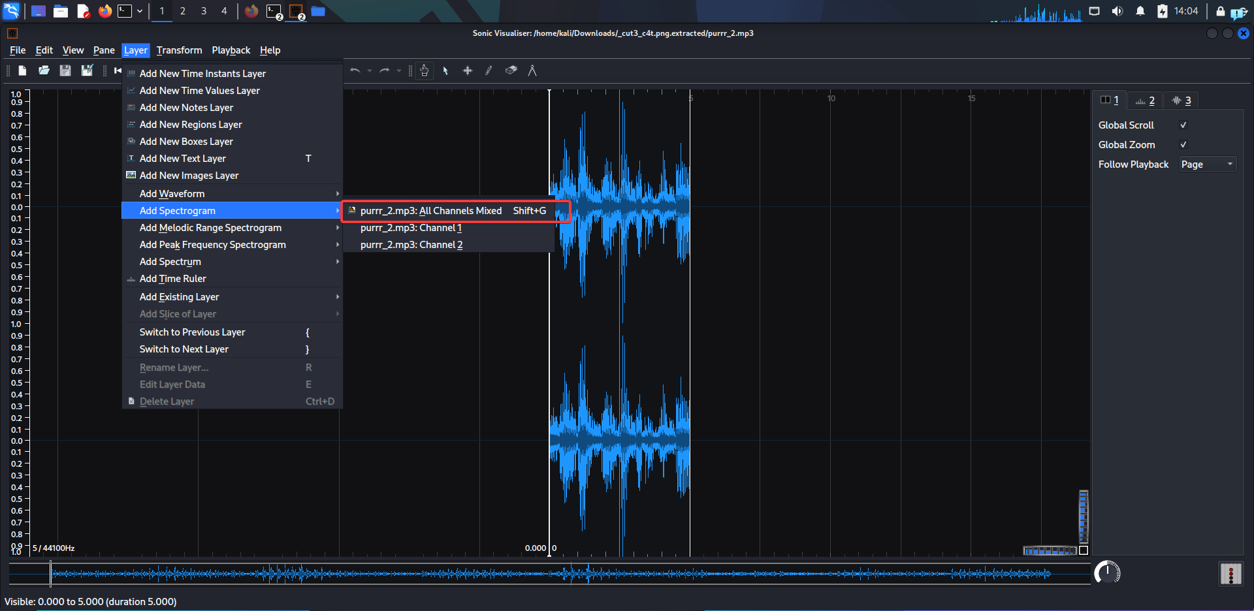The image size is (1254, 611).
Task: Open the Transform menu
Action: click(180, 50)
